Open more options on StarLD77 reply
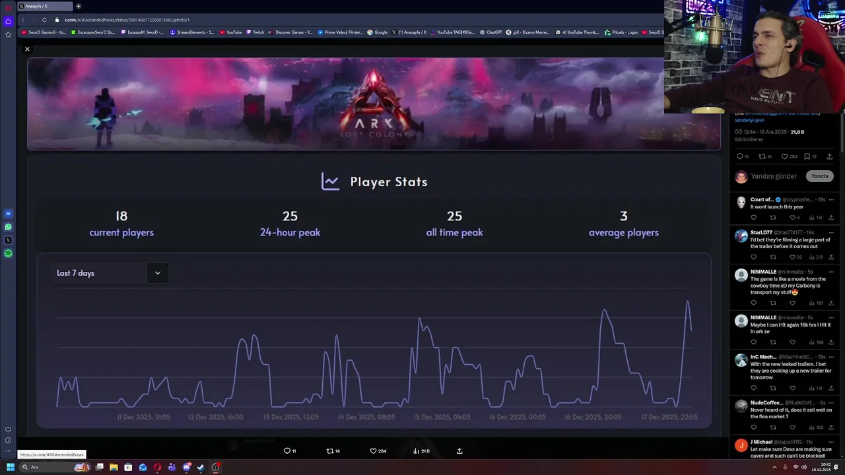This screenshot has width=845, height=475. point(831,232)
